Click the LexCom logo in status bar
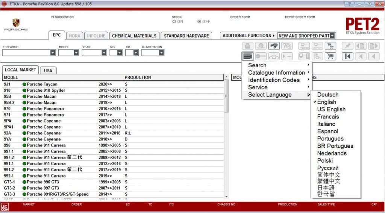 pos(5,207)
